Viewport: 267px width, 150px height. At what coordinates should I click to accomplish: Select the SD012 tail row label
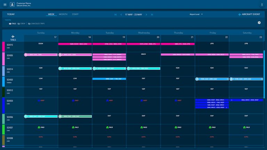[x=10, y=90]
